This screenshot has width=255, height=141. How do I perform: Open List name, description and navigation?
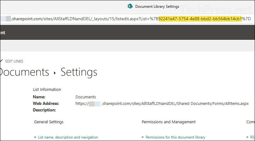click(68, 137)
